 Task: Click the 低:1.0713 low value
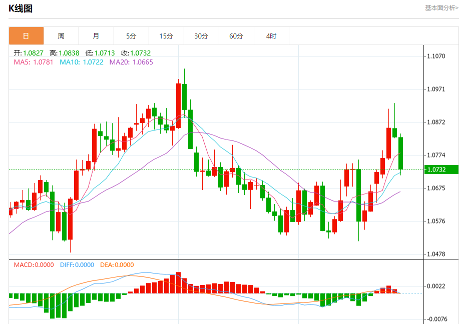[x=100, y=53]
